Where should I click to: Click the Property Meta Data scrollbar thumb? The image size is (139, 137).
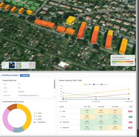(55, 84)
